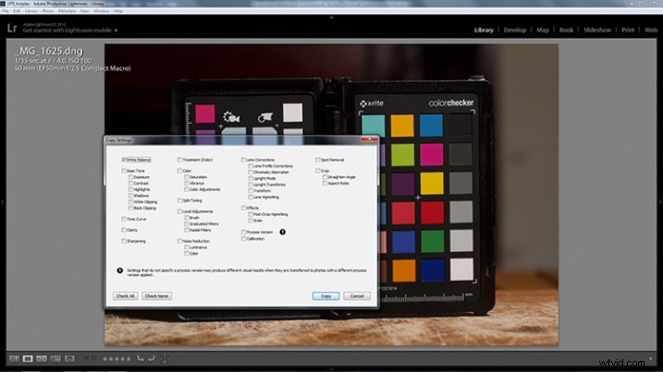Check Graduated Filters option
The image size is (663, 372).
click(187, 223)
